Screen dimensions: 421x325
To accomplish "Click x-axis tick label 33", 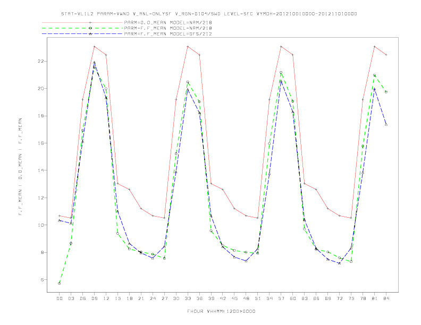I will [188, 298].
